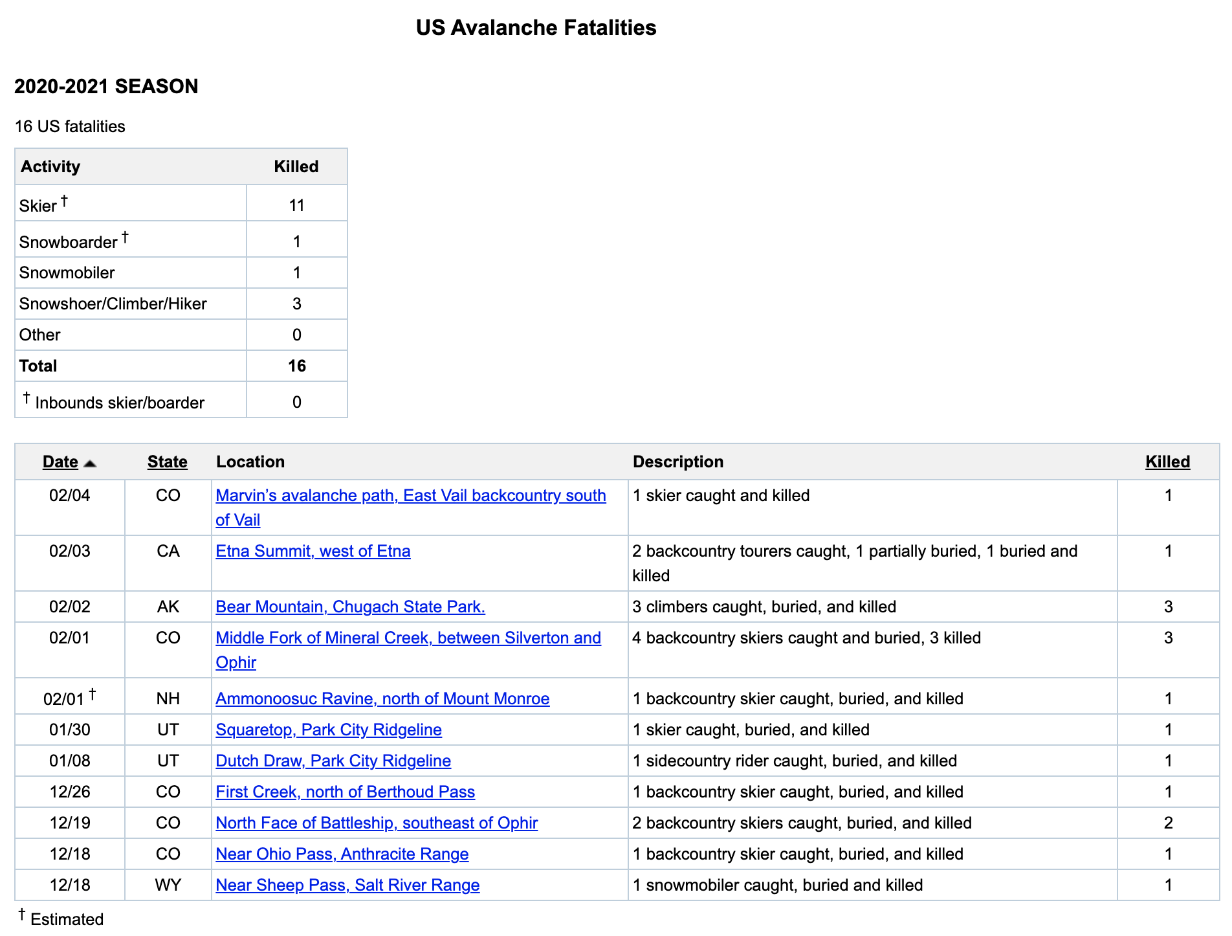This screenshot has height=936, width=1232.
Task: Click the 01/08 date cell
Action: click(70, 761)
